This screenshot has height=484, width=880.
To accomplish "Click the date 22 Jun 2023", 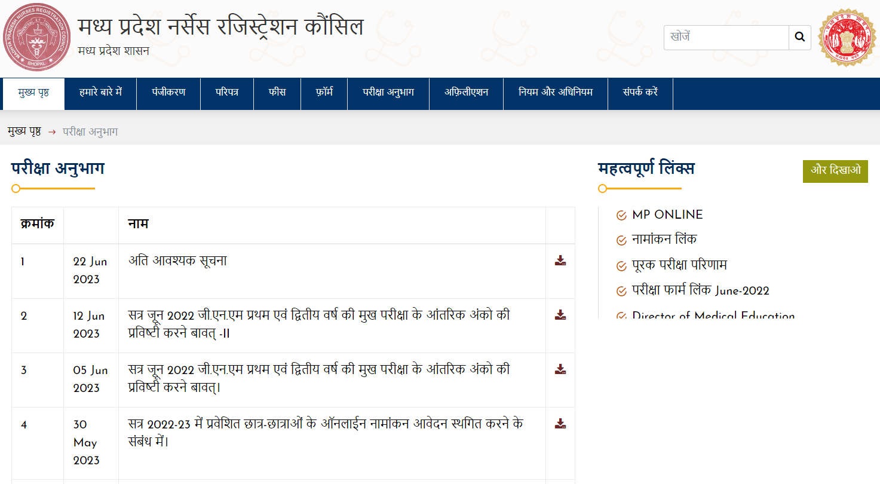I will click(x=90, y=271).
